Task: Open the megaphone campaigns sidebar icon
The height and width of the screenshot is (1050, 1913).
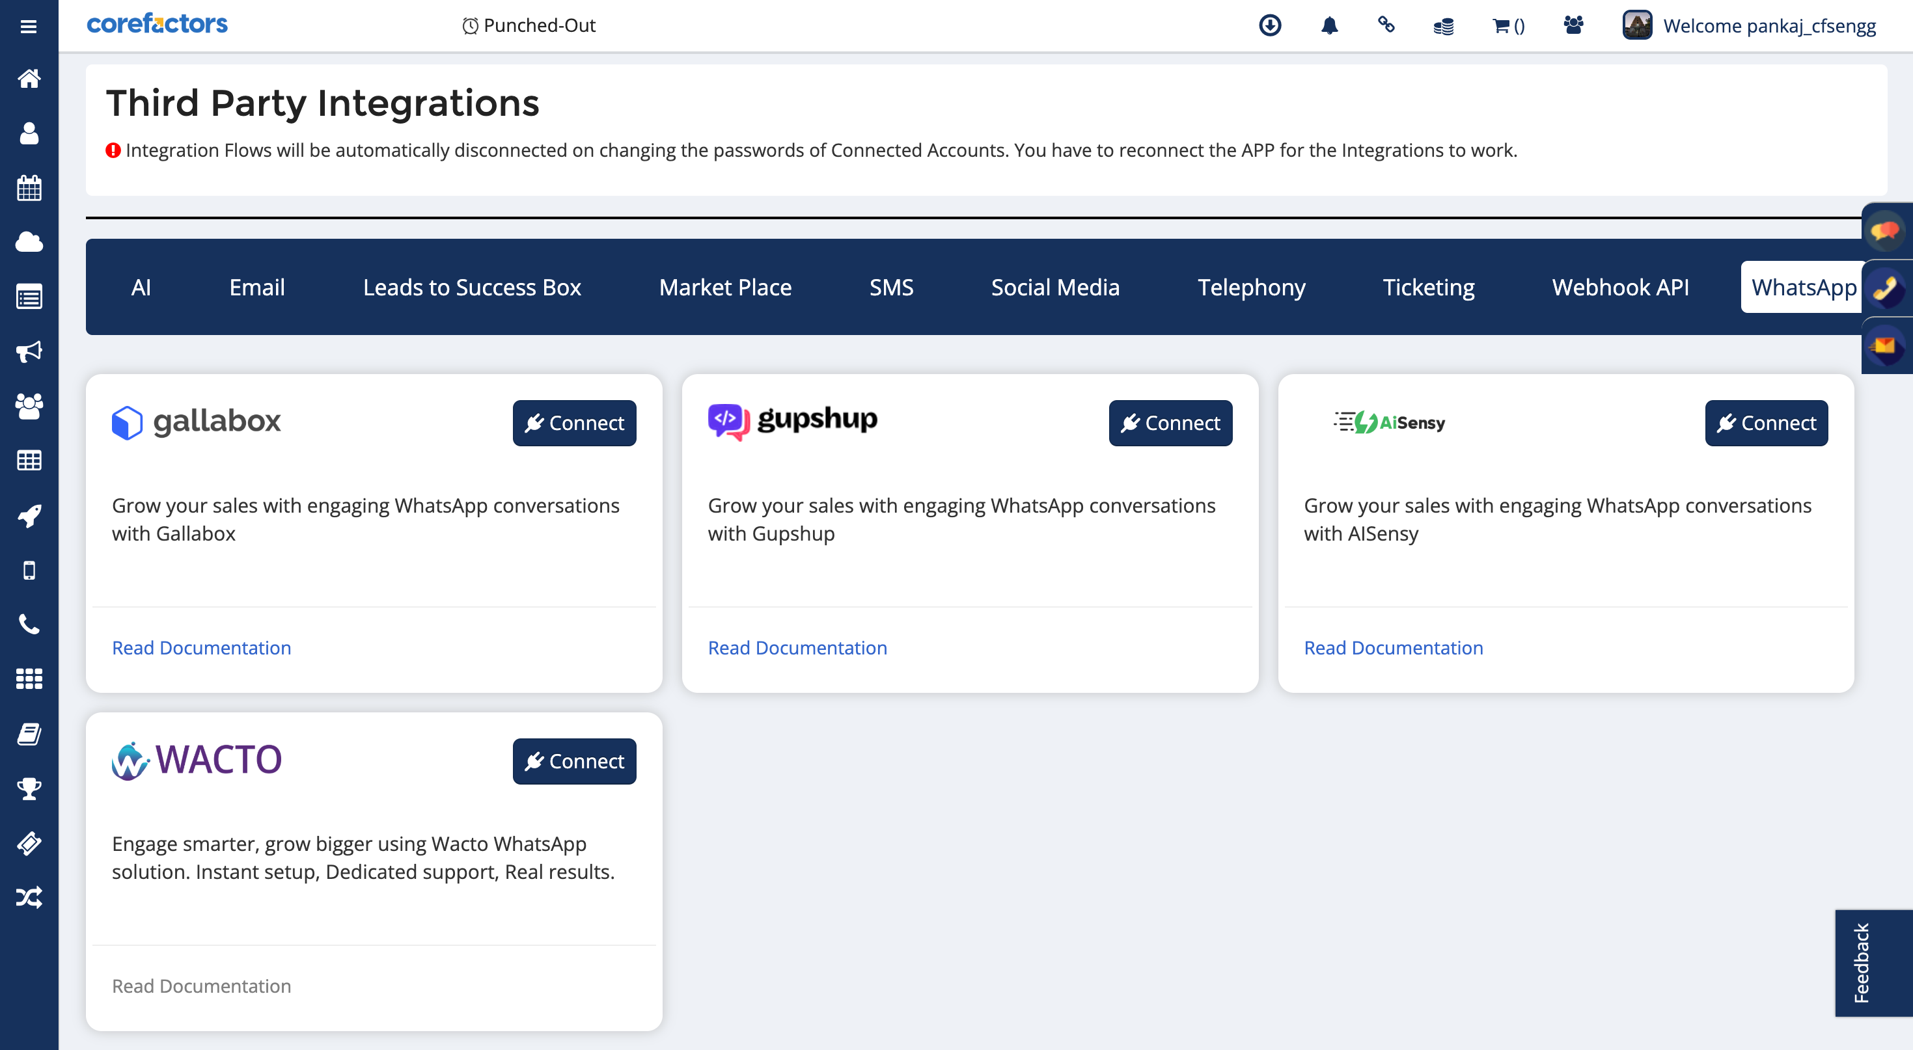Action: [29, 351]
